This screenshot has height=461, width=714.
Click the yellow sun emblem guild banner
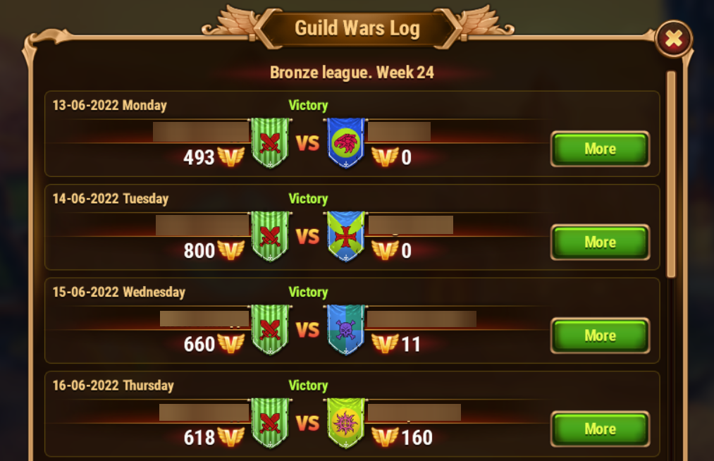pos(346,423)
